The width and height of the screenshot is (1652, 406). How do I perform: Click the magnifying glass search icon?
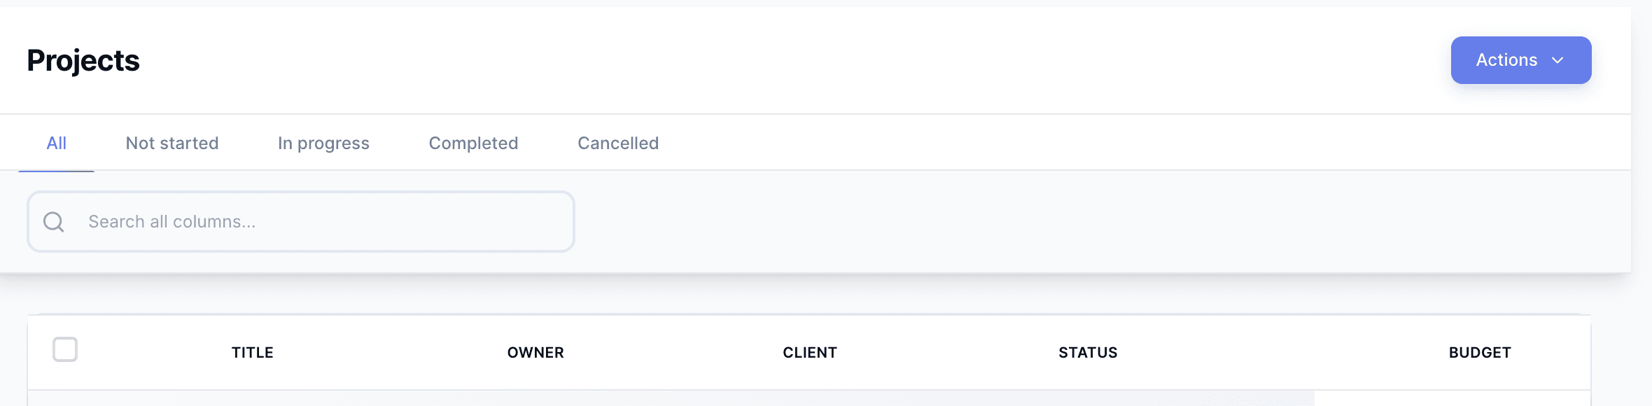click(x=54, y=222)
